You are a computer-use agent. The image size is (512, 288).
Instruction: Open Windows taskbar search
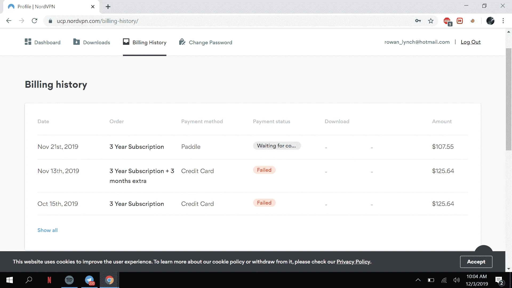tap(29, 280)
